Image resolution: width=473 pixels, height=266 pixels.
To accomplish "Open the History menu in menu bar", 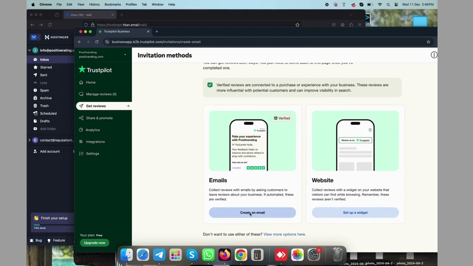I will pyautogui.click(x=94, y=4).
